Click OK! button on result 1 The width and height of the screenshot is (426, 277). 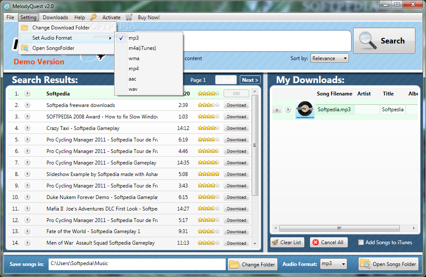[236, 93]
